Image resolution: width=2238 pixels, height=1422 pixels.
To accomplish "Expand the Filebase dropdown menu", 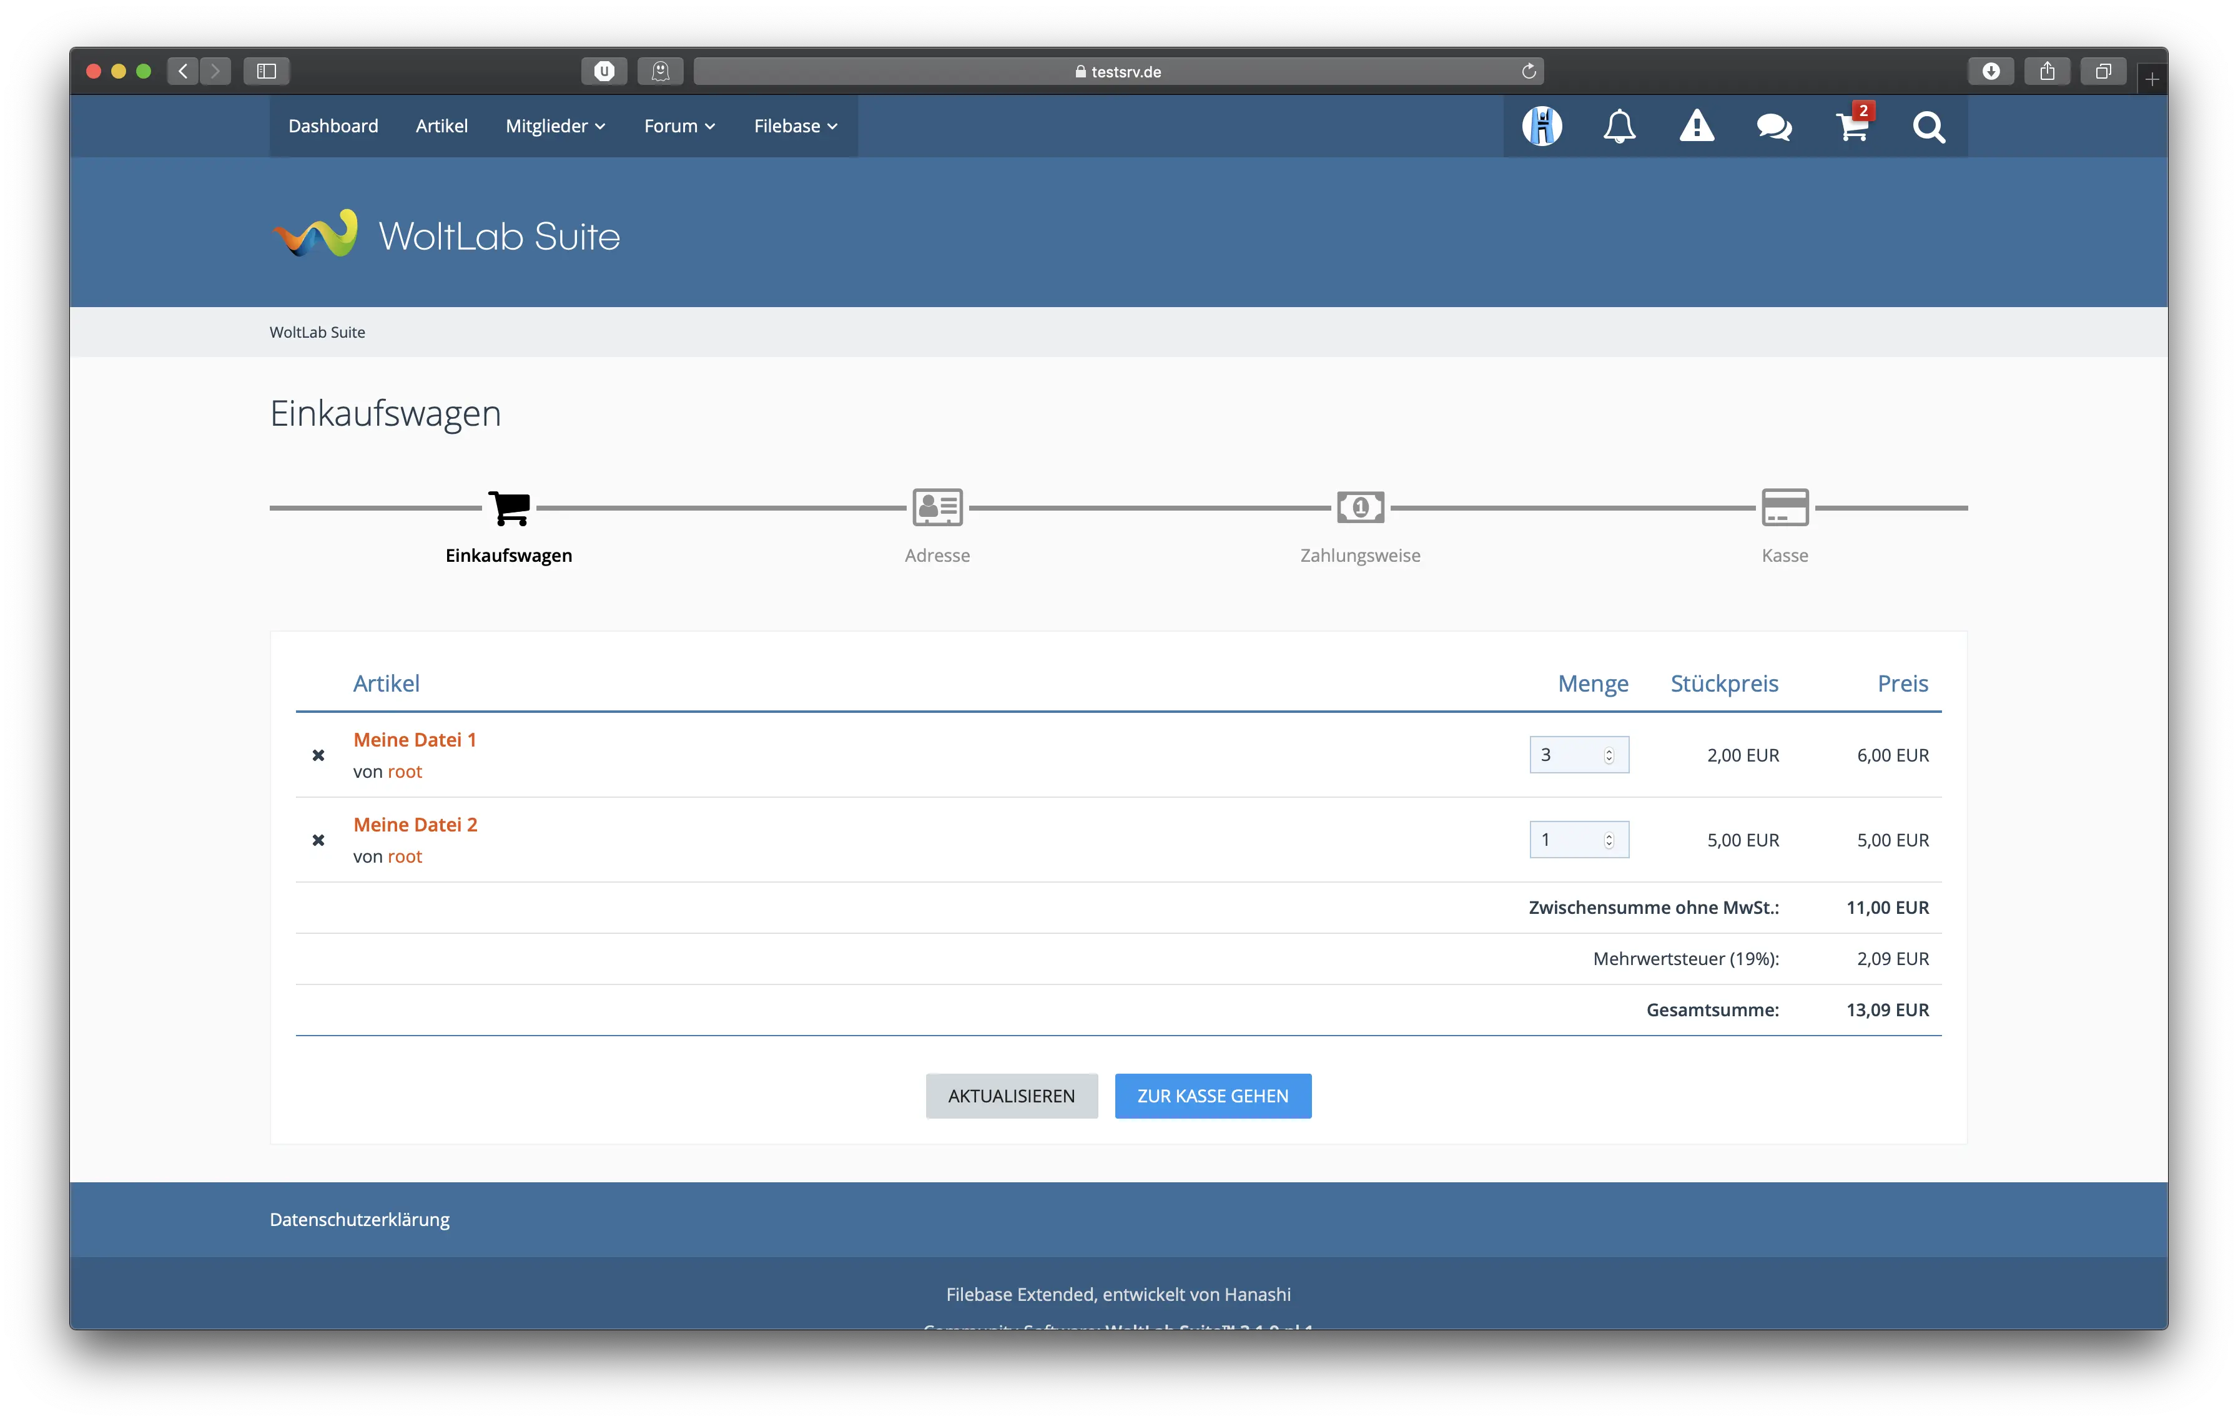I will coord(796,126).
